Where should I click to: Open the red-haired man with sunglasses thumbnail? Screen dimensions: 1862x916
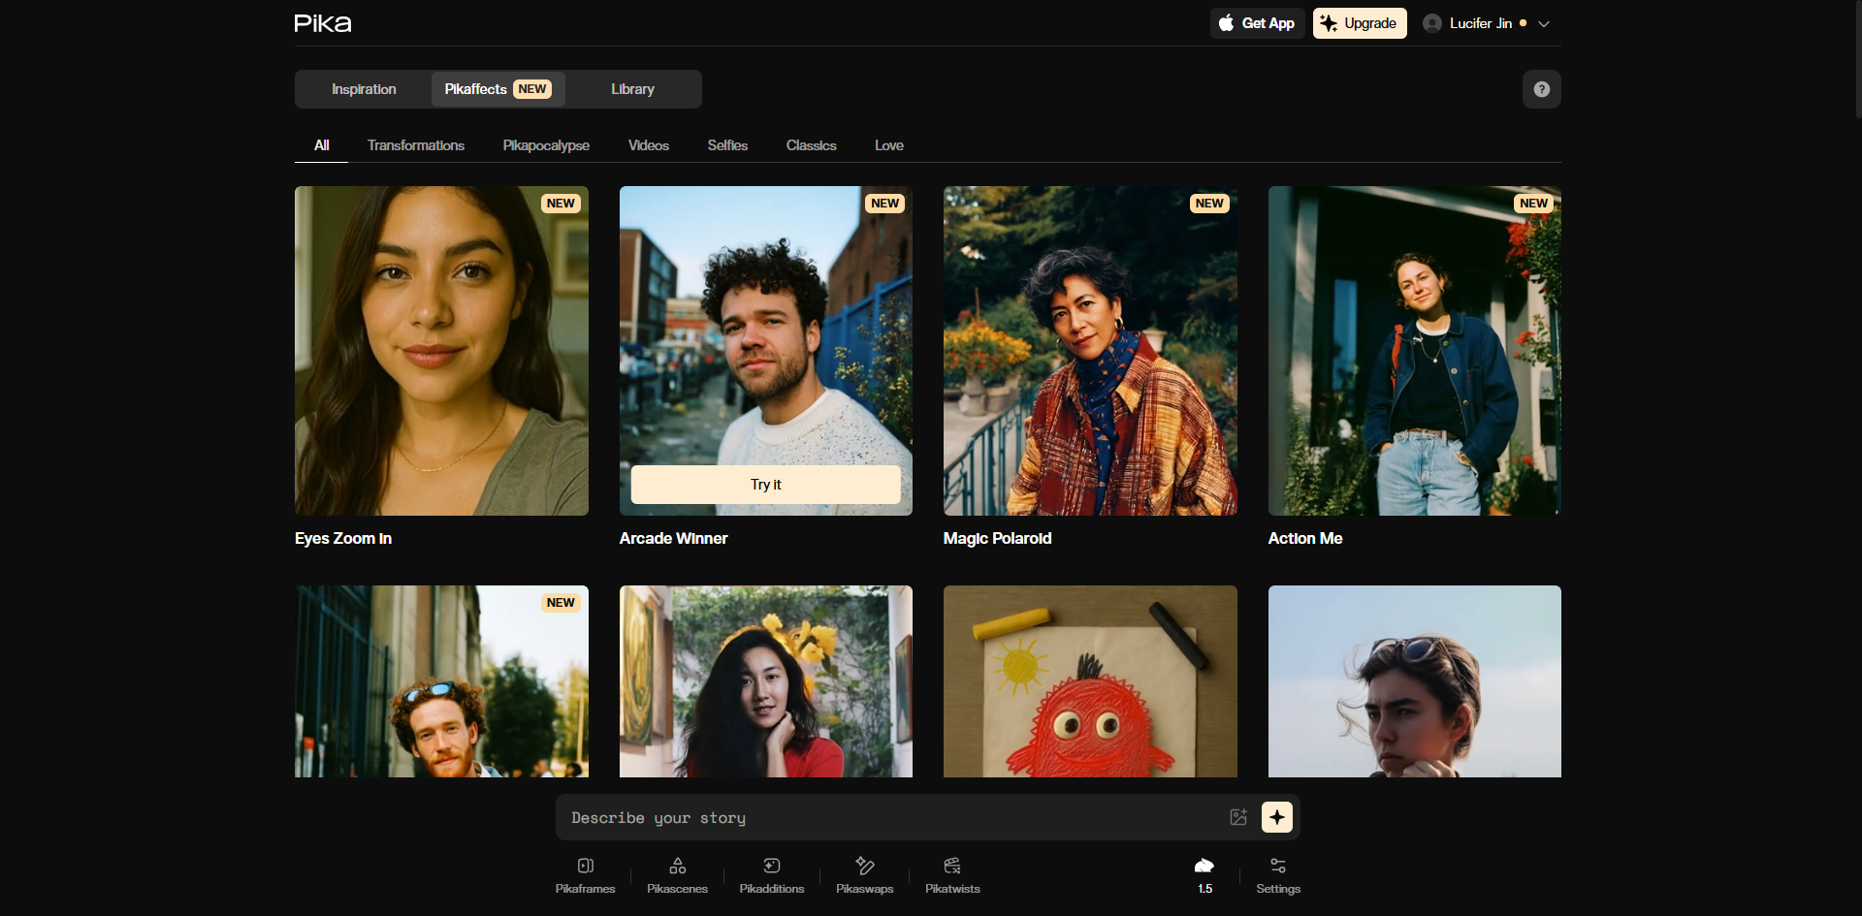[x=441, y=681]
